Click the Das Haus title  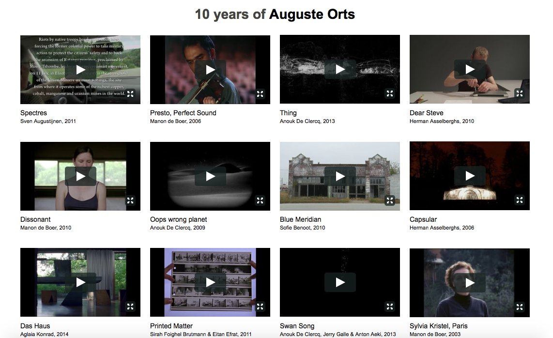(35, 326)
